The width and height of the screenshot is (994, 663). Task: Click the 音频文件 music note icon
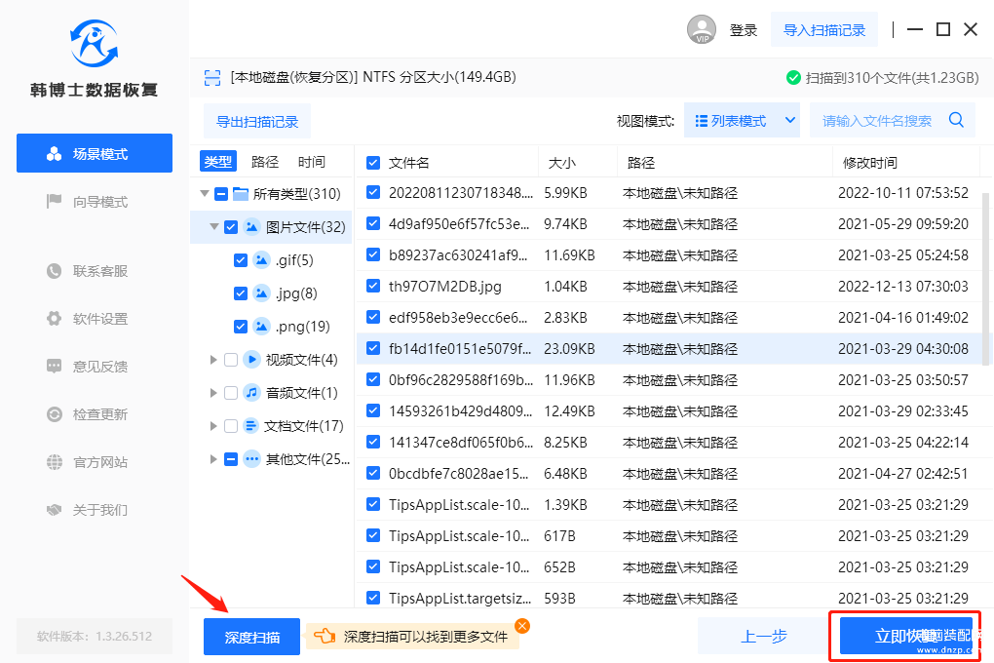pyautogui.click(x=251, y=393)
